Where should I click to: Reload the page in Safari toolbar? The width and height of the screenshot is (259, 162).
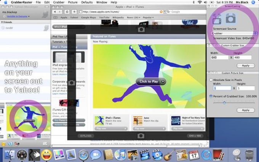67,12
